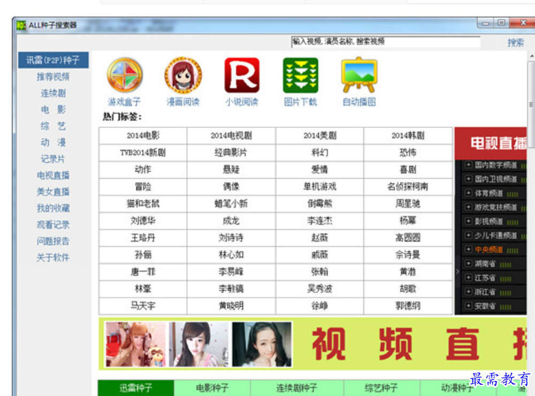
Task: Select the 2014美剧 hot tag
Action: pyautogui.click(x=320, y=136)
